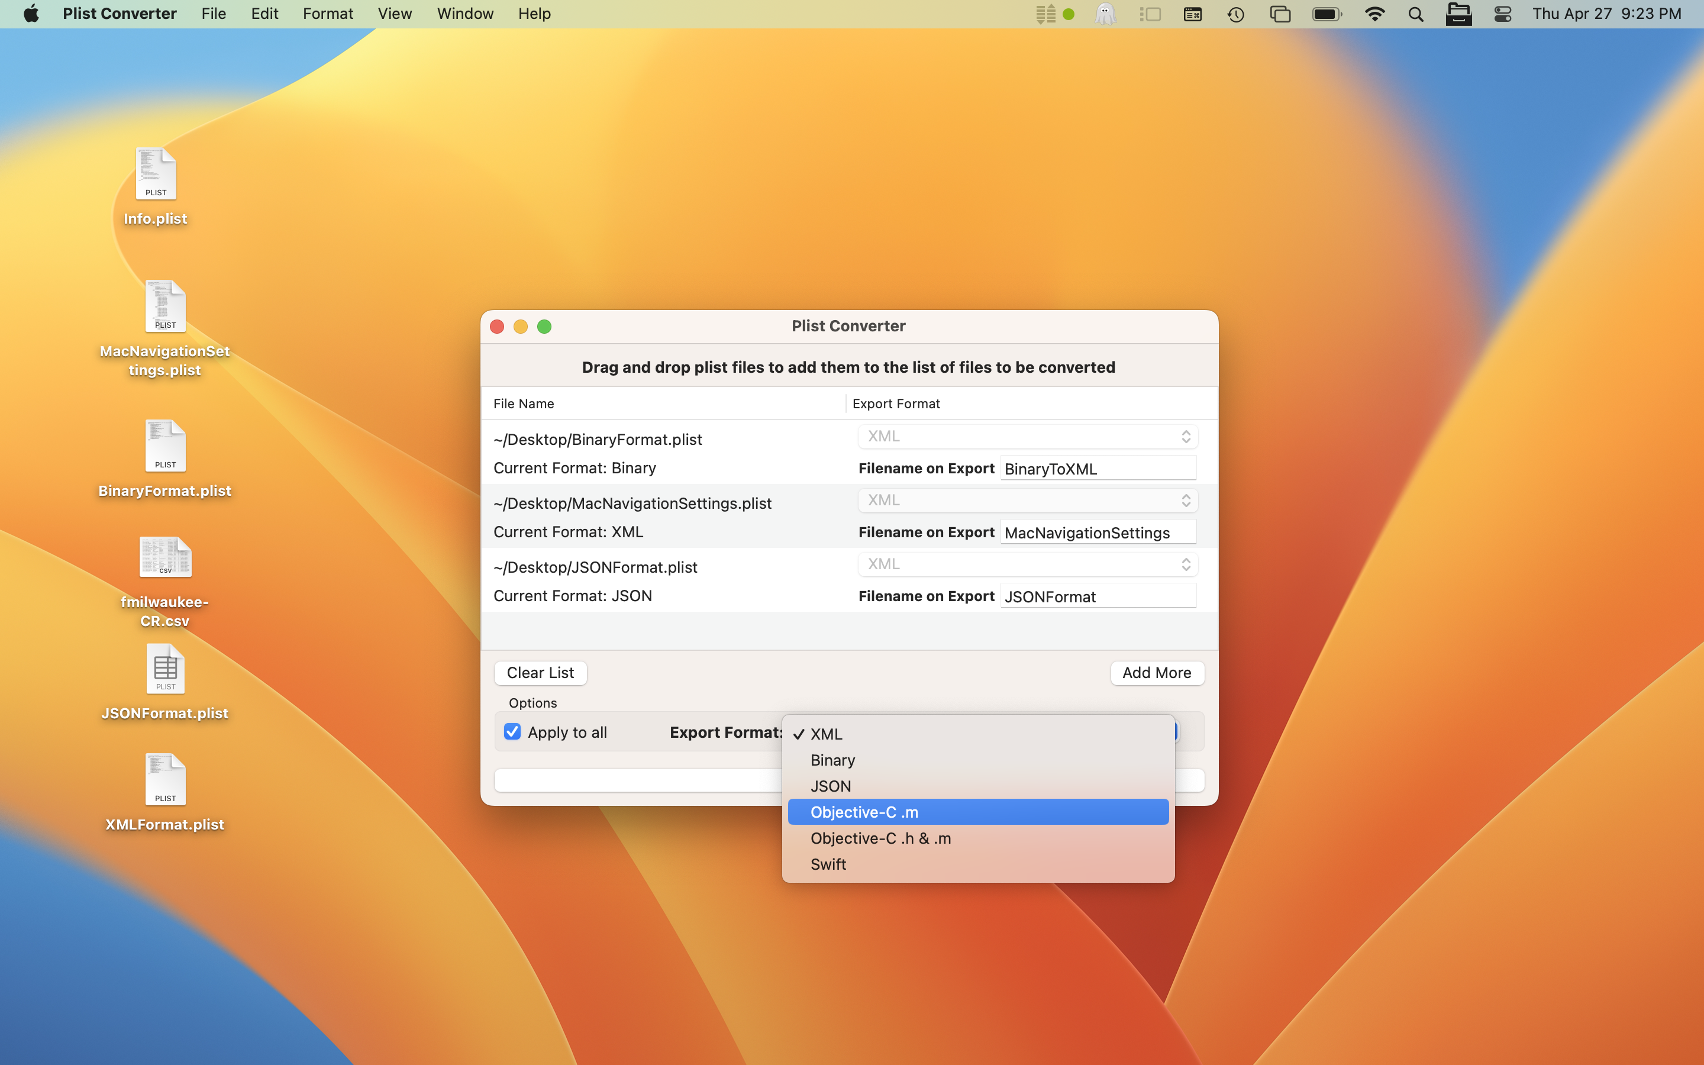Choose Objective-C .h & .m export format
The image size is (1704, 1065).
click(x=978, y=838)
